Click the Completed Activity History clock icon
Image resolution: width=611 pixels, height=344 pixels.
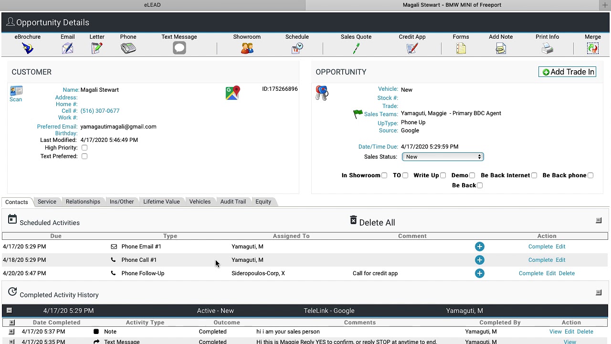12,292
